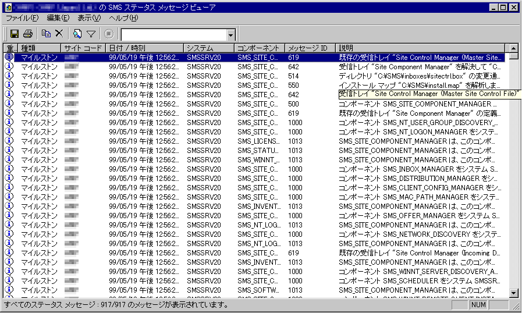Click the Print toolbar icon

[28, 34]
